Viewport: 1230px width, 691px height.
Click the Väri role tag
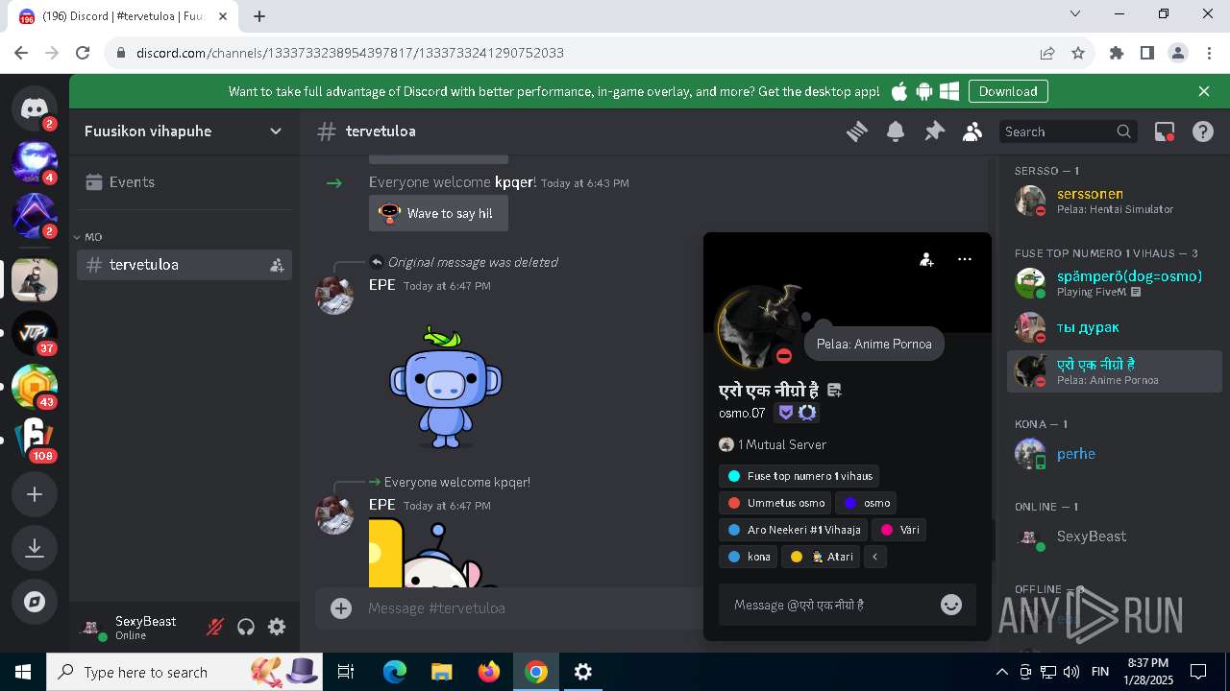click(900, 530)
